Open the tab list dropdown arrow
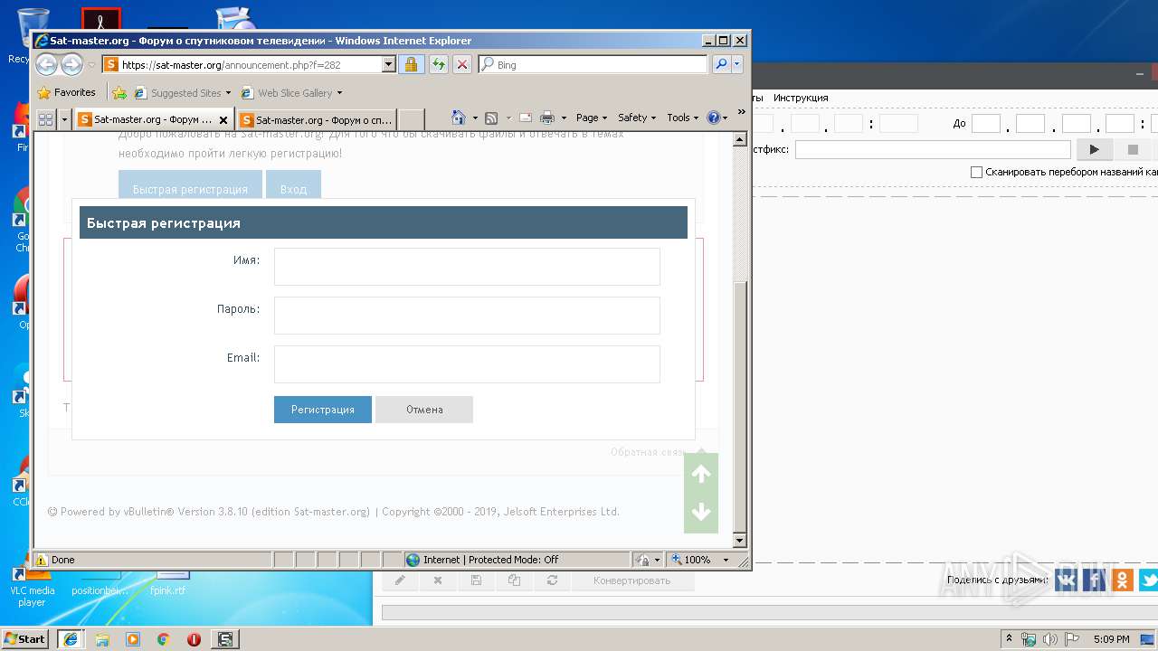The height and width of the screenshot is (651, 1158). click(64, 118)
